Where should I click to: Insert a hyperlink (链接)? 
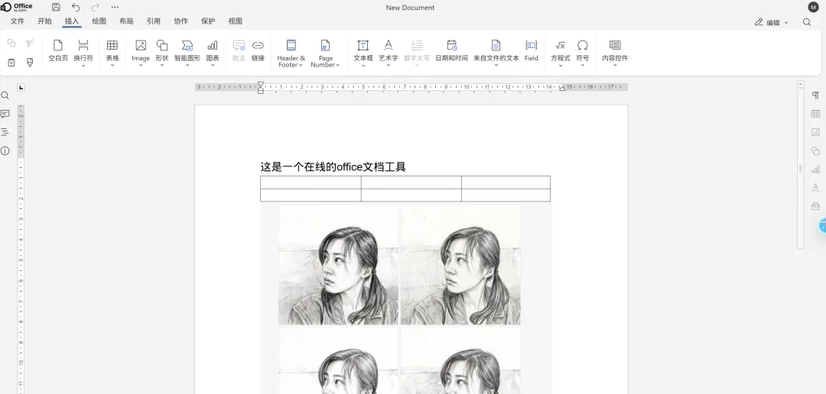(x=258, y=51)
